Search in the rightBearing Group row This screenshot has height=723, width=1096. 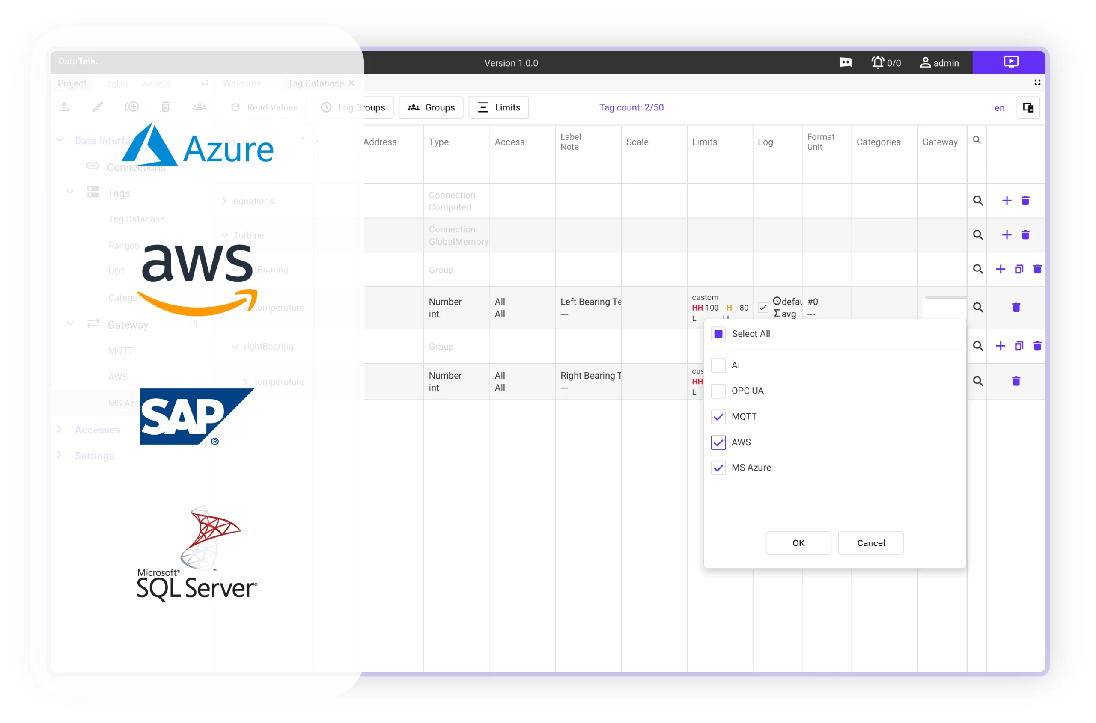978,346
